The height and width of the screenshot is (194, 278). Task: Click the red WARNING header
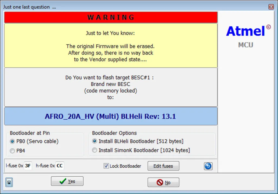(x=110, y=17)
